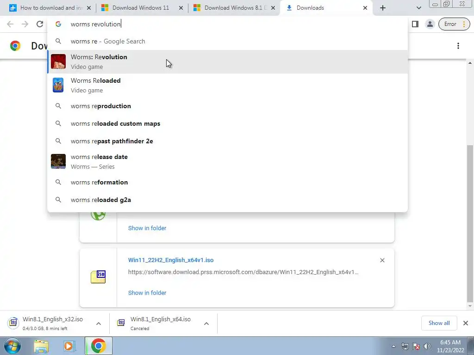The width and height of the screenshot is (474, 355).
Task: Pick 'worms release date' series suggestion
Action: pyautogui.click(x=227, y=161)
